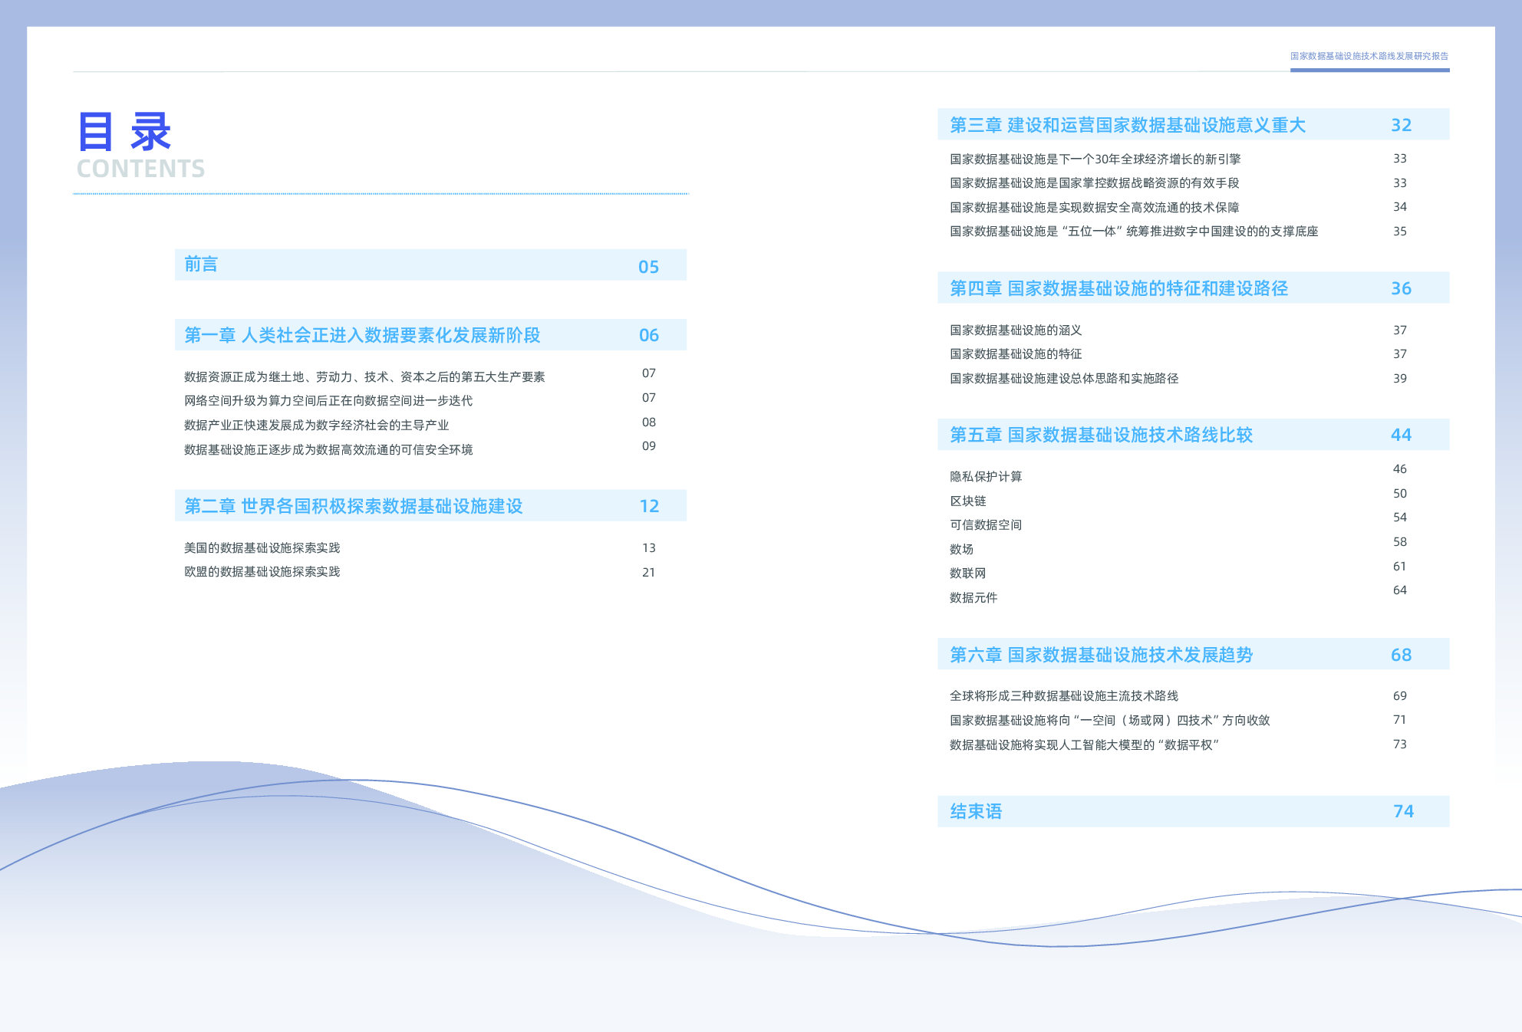This screenshot has height=1032, width=1522.
Task: Click page number 36 of 第四章
Action: pyautogui.click(x=1402, y=288)
